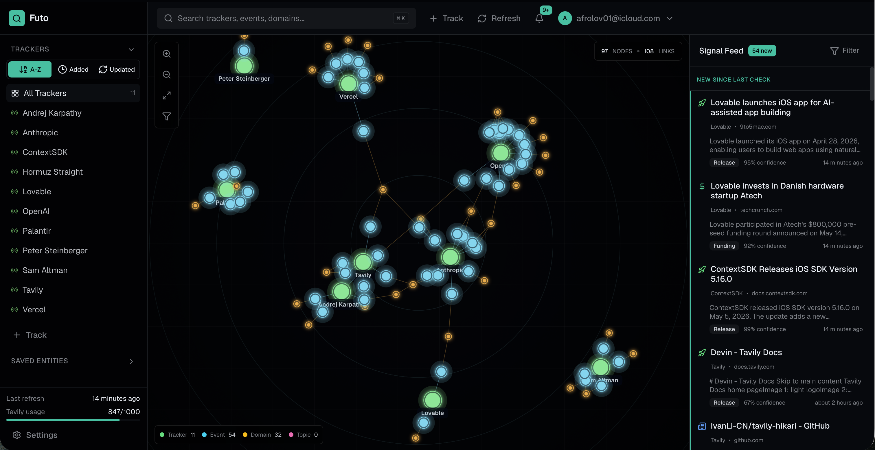Zoom in on the graph
The width and height of the screenshot is (875, 450).
166,54
